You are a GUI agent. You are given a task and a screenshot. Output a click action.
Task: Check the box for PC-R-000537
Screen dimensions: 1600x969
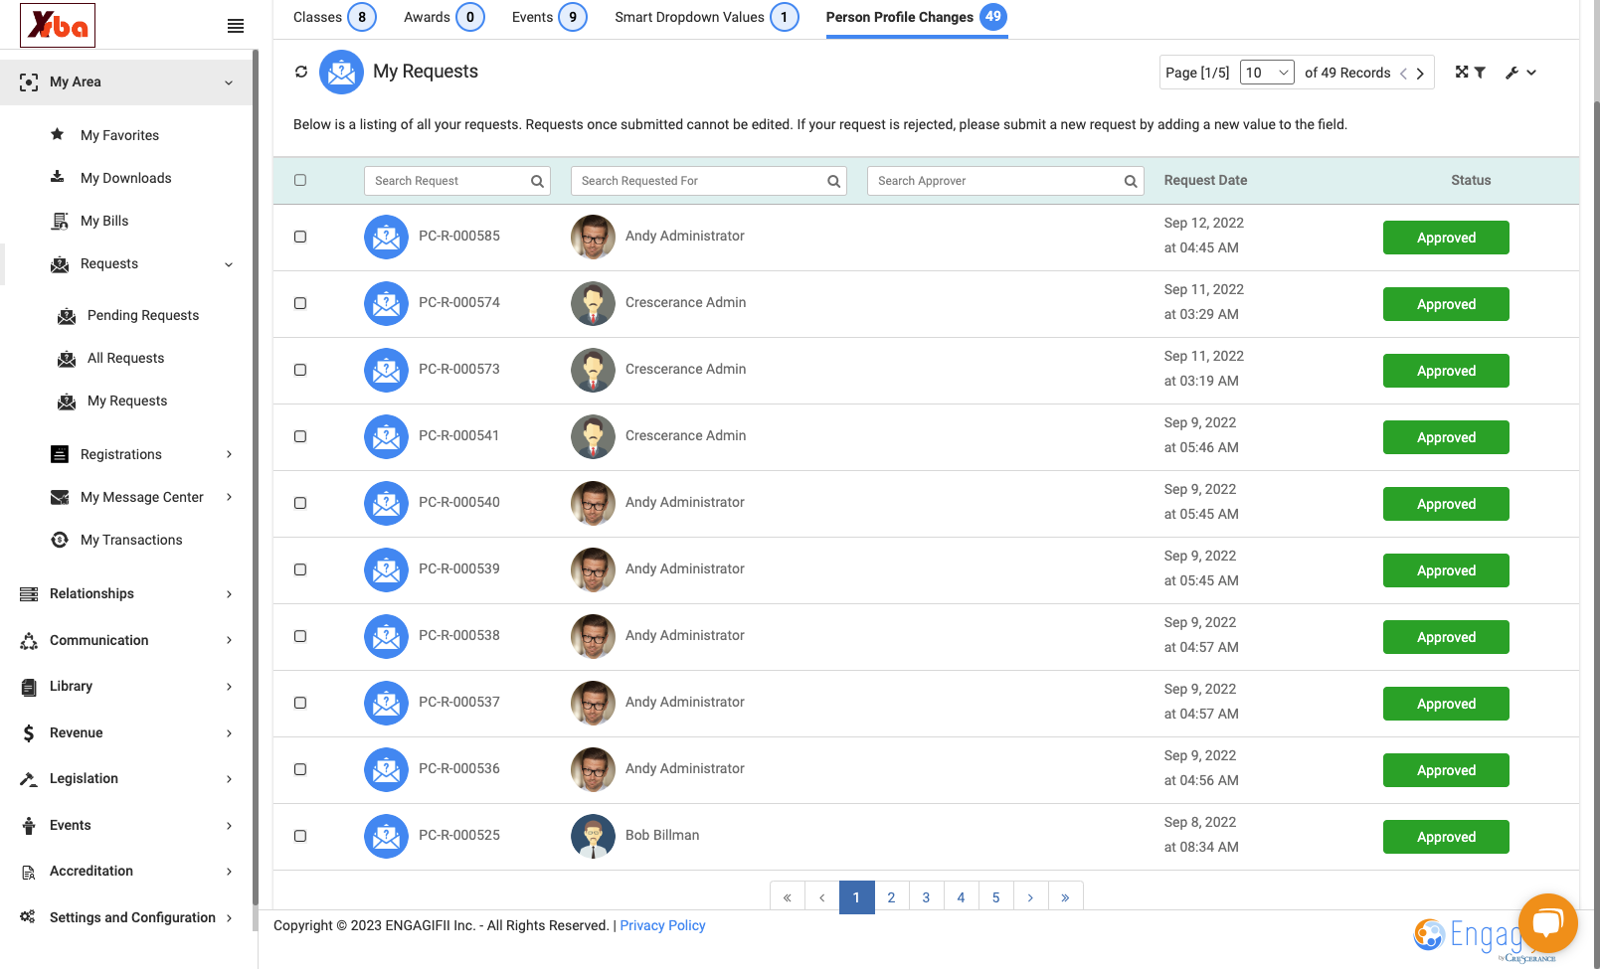[300, 703]
